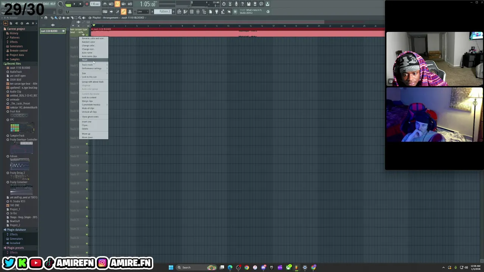Open the TOOLS menu
The height and width of the screenshot is (272, 484).
click(x=47, y=4)
